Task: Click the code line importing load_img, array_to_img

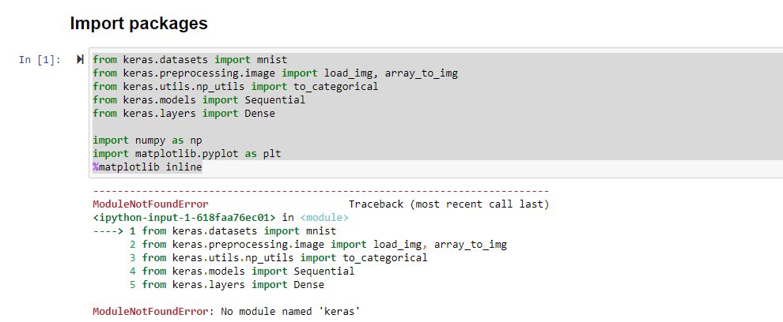Action: (275, 73)
